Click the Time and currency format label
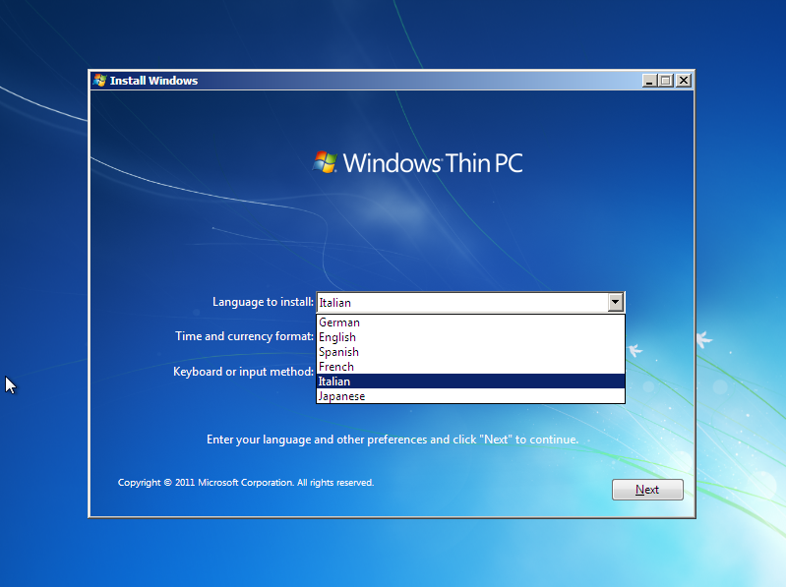 point(244,336)
